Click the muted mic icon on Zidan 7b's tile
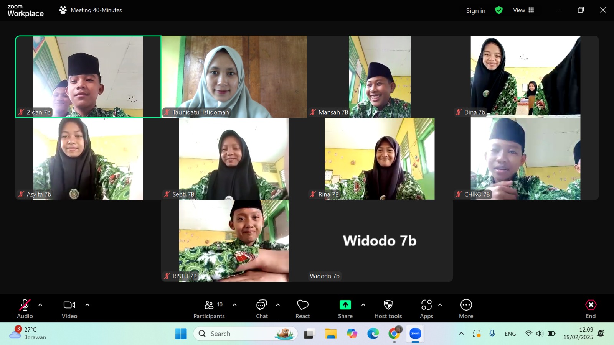 [21, 112]
